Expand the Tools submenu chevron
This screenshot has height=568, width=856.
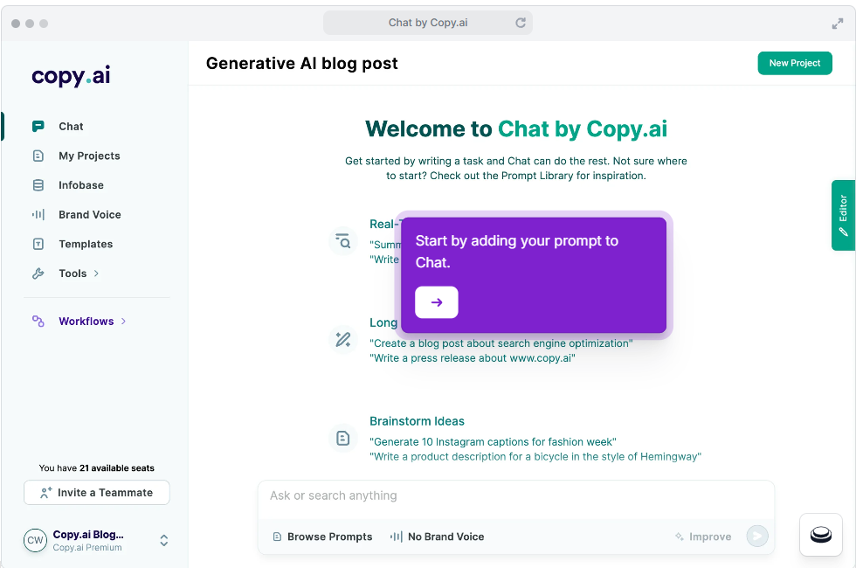[x=94, y=273]
